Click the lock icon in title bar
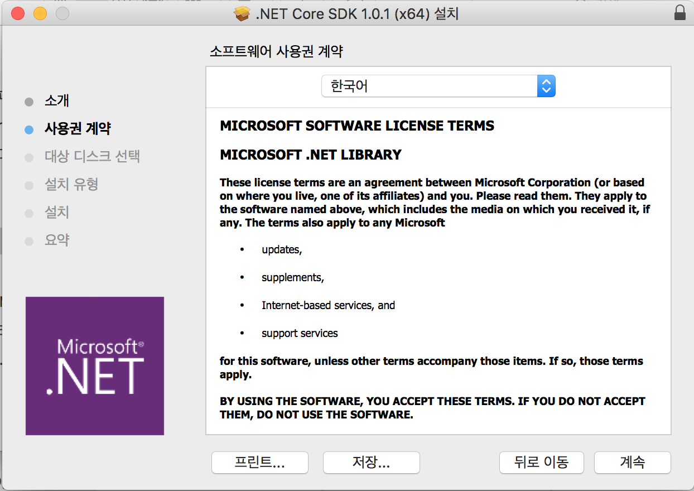694x491 pixels. click(679, 13)
